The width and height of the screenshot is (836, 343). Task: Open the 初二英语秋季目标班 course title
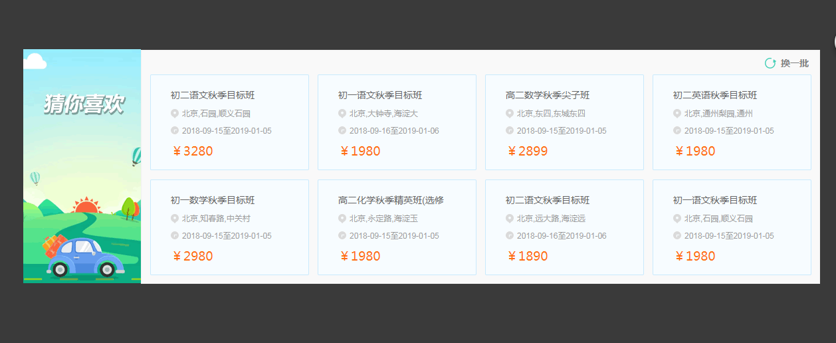(715, 96)
